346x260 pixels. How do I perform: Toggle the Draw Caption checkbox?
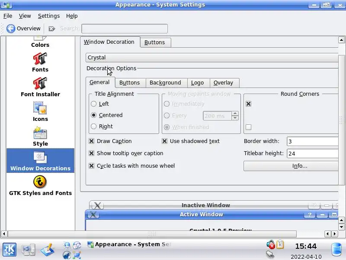[91, 141]
